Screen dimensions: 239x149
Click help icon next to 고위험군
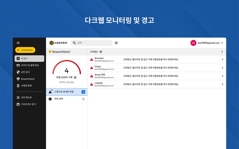coord(101,52)
